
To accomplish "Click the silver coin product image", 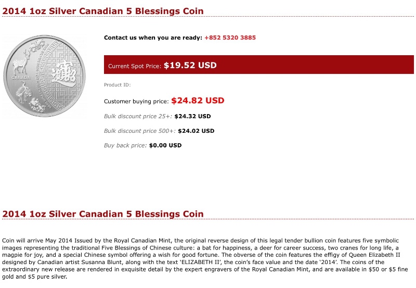I will [45, 76].
